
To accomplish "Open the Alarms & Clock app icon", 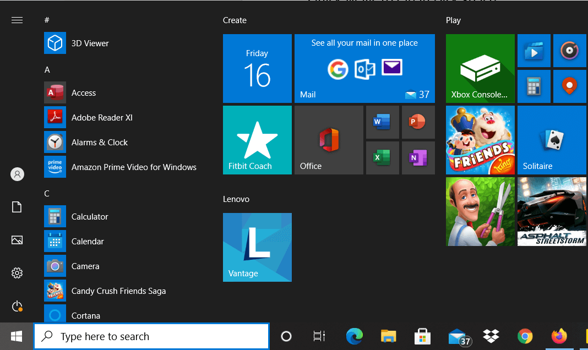I will 55,142.
